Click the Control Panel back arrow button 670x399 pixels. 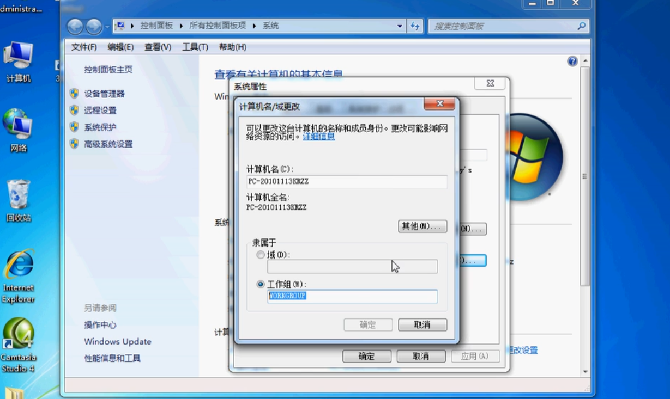pos(75,26)
